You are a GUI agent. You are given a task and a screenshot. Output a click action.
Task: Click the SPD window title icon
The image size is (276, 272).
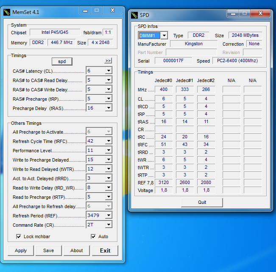tap(135, 15)
